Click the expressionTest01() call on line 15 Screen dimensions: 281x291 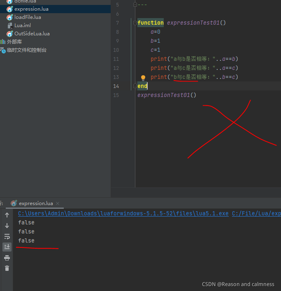167,95
